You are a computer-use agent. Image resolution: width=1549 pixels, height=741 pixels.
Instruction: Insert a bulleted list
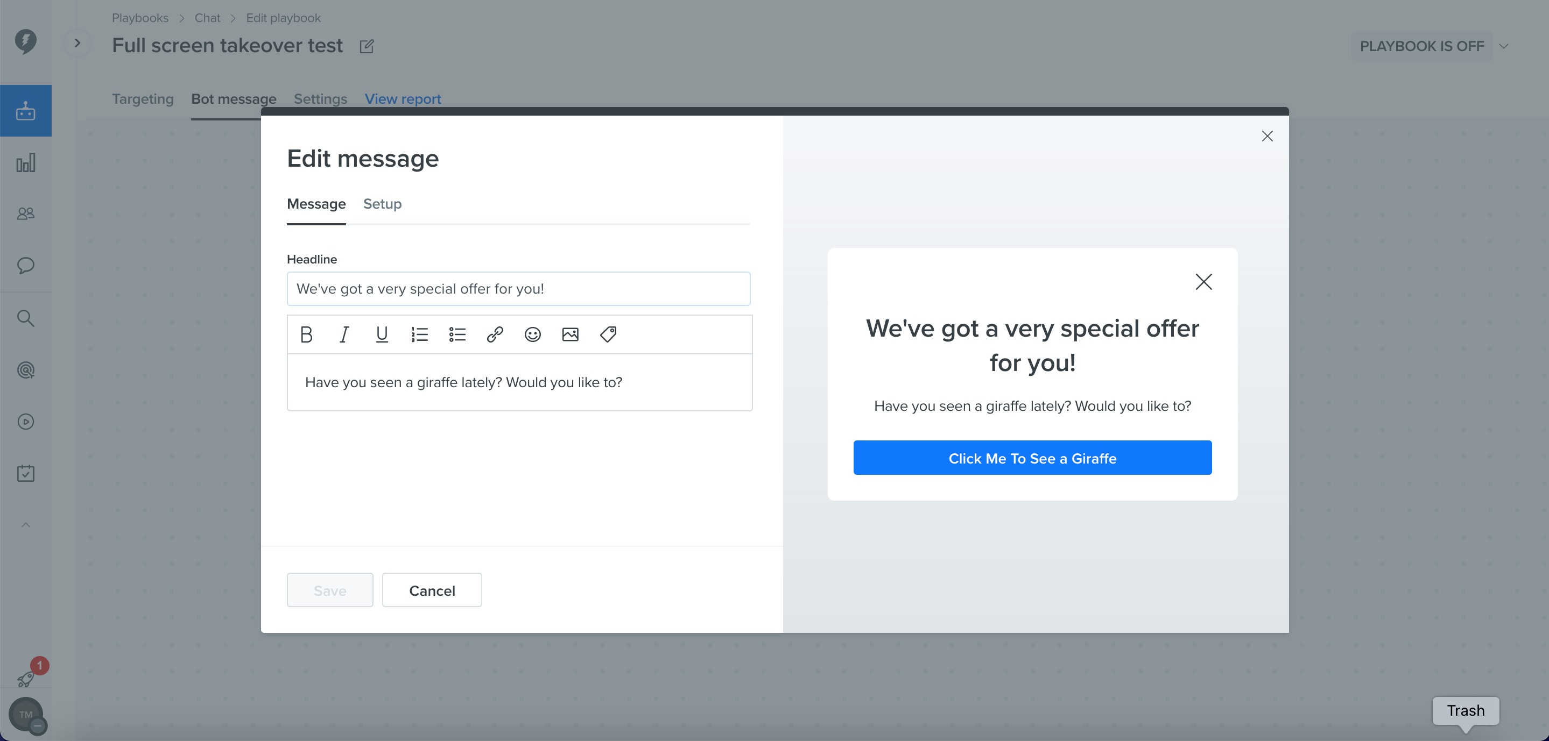pyautogui.click(x=457, y=334)
